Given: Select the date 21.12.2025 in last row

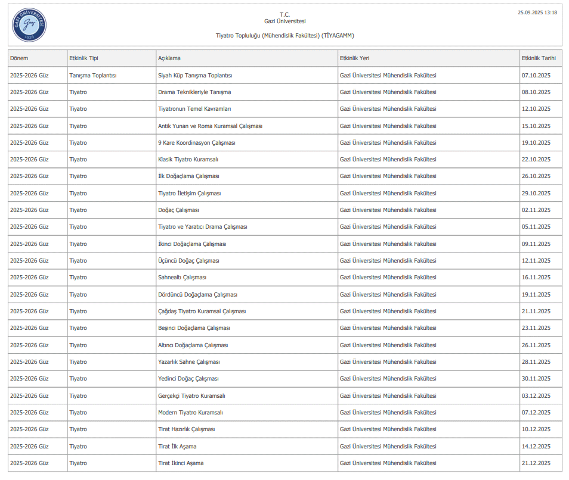Looking at the screenshot, I should 536,463.
